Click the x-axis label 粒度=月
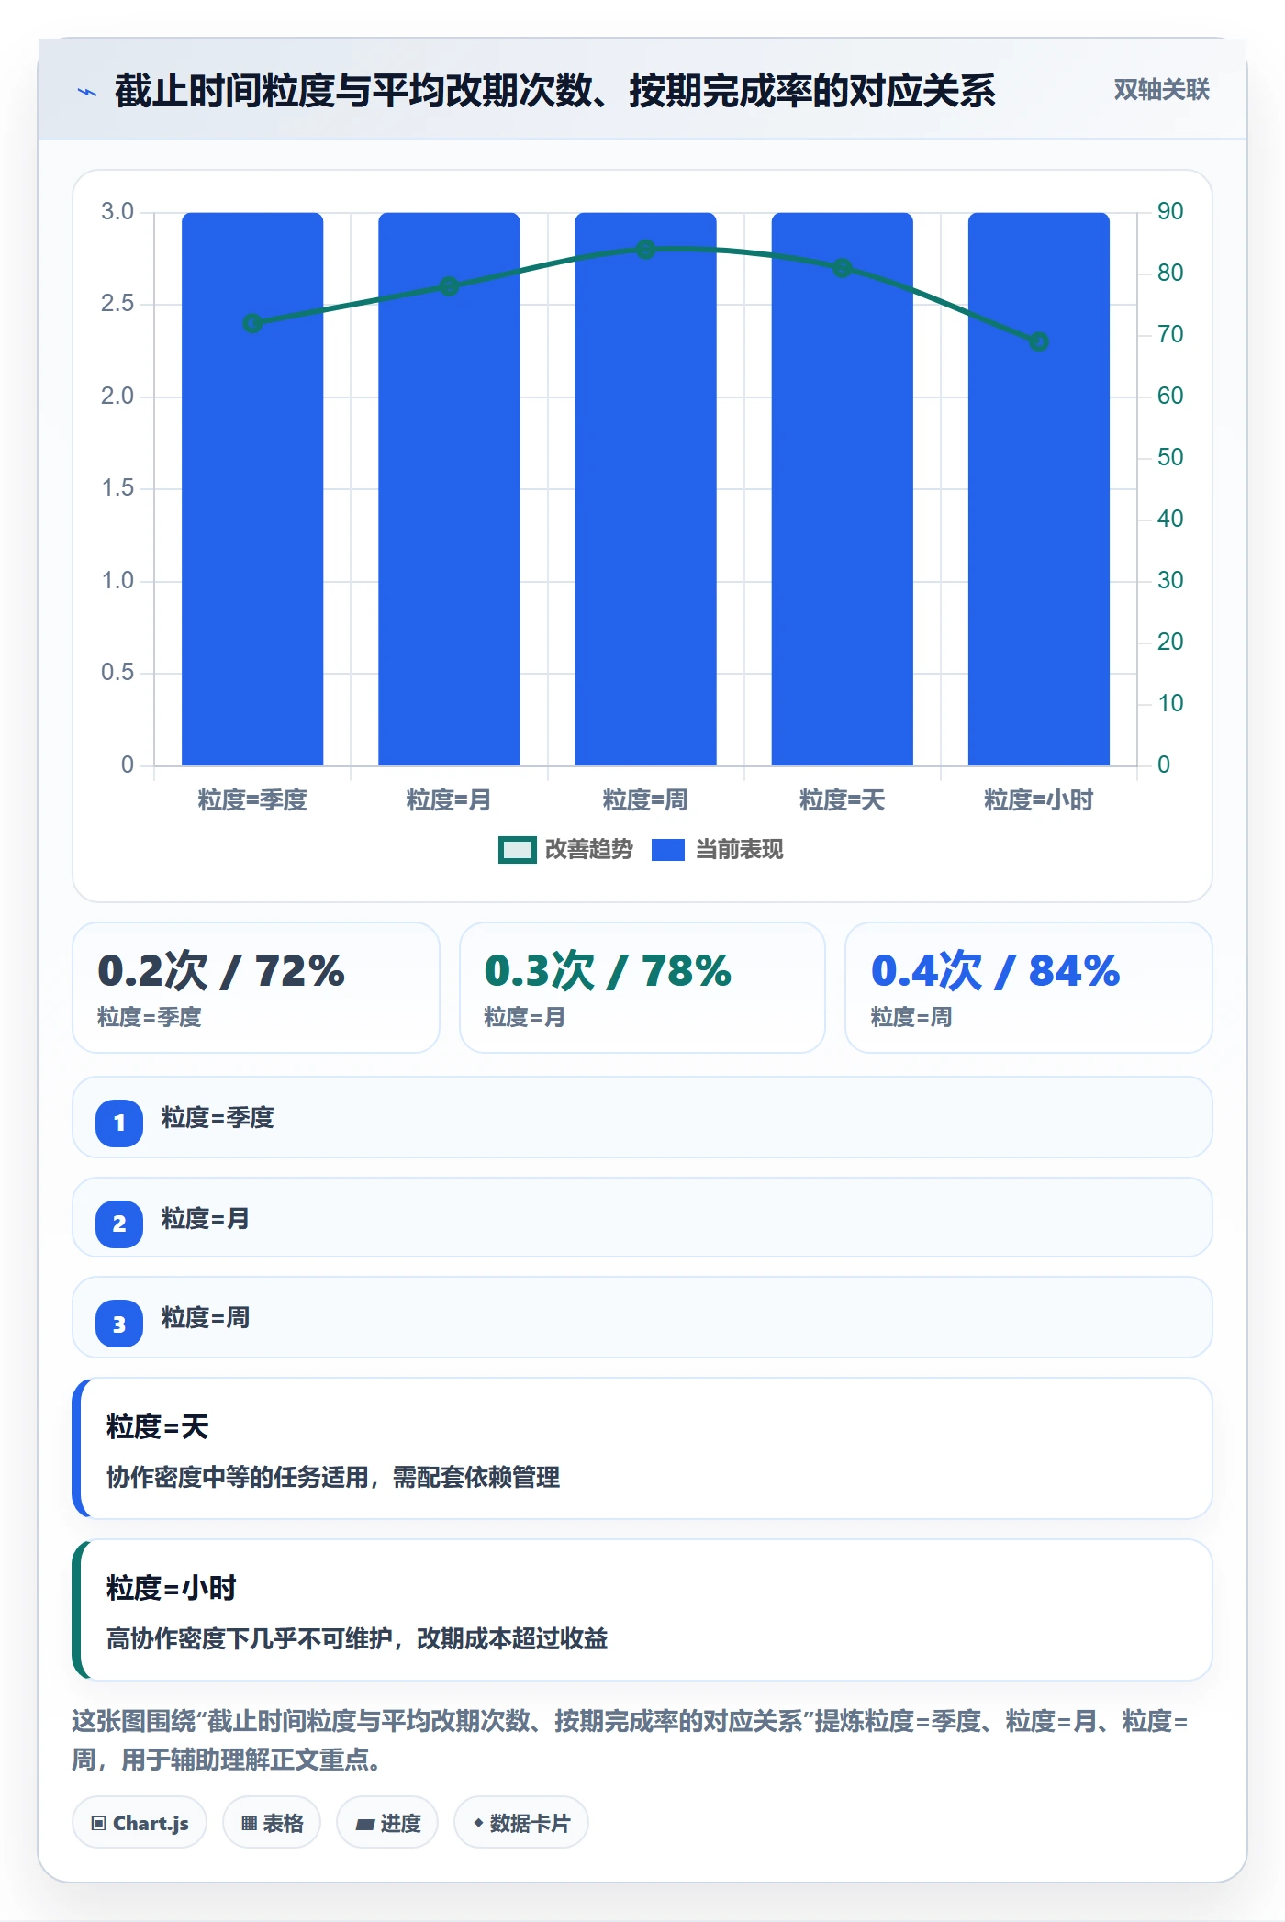The image size is (1285, 1922). pos(449,799)
